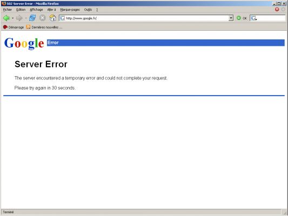Open the Marque-pages menu
288x216 pixels.
(70, 10)
